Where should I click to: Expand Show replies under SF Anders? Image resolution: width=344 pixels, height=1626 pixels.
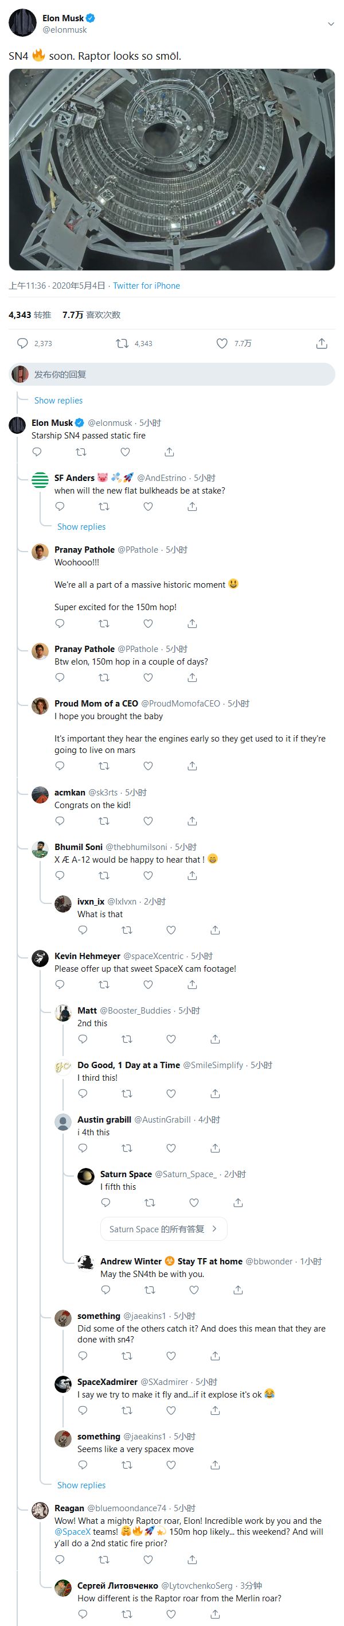click(81, 526)
